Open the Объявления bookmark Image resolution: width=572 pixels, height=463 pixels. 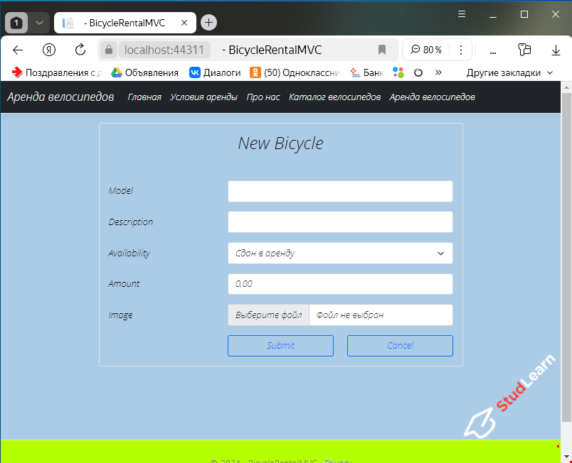click(144, 72)
